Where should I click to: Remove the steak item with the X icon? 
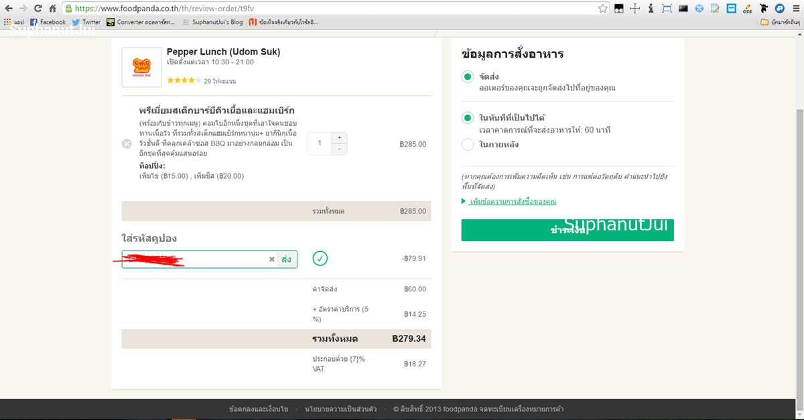127,143
